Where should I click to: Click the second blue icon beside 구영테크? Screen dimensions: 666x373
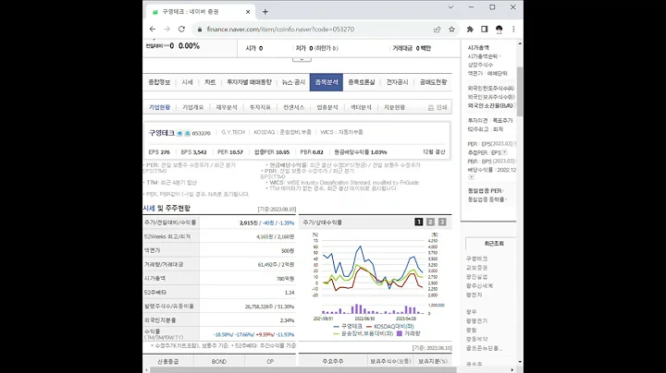tap(187, 133)
